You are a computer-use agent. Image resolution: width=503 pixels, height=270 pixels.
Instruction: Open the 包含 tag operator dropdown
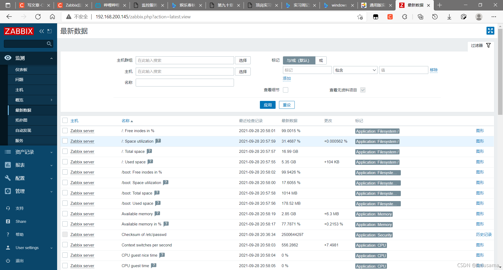coord(355,70)
